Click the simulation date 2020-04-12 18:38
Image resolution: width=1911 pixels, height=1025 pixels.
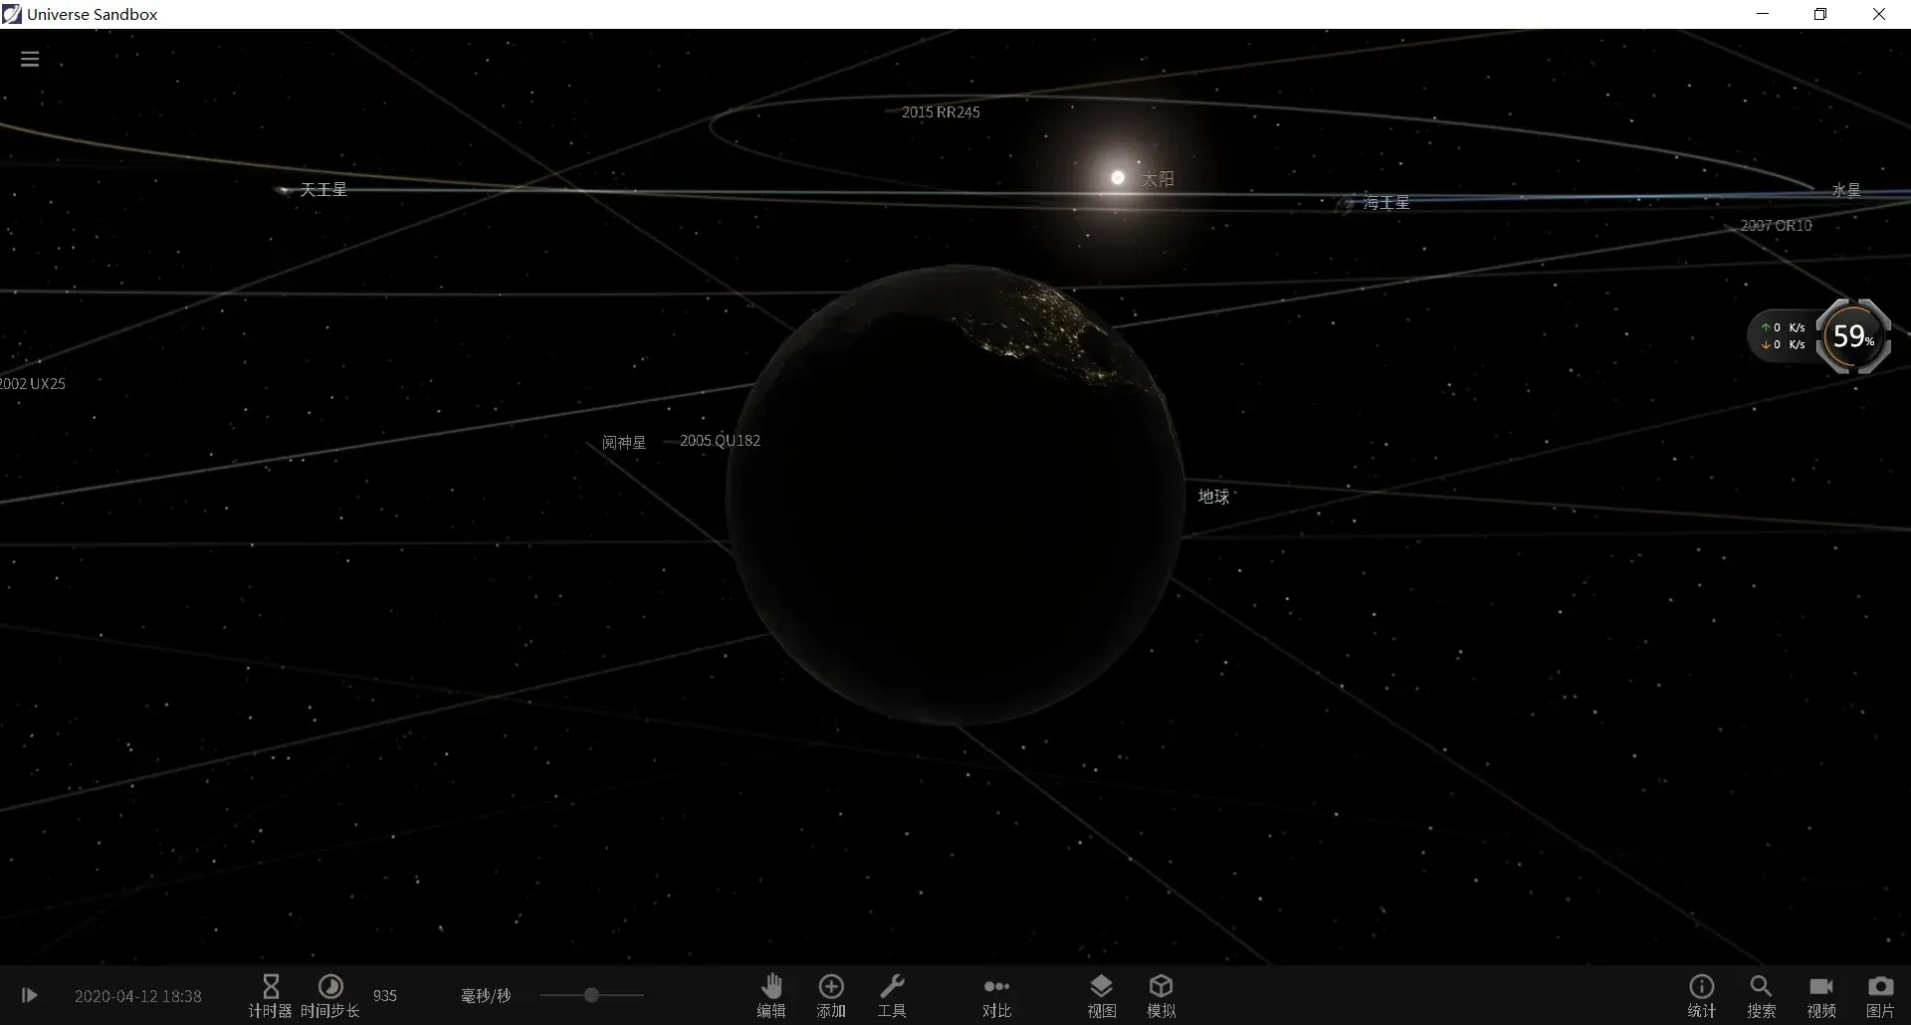click(138, 996)
